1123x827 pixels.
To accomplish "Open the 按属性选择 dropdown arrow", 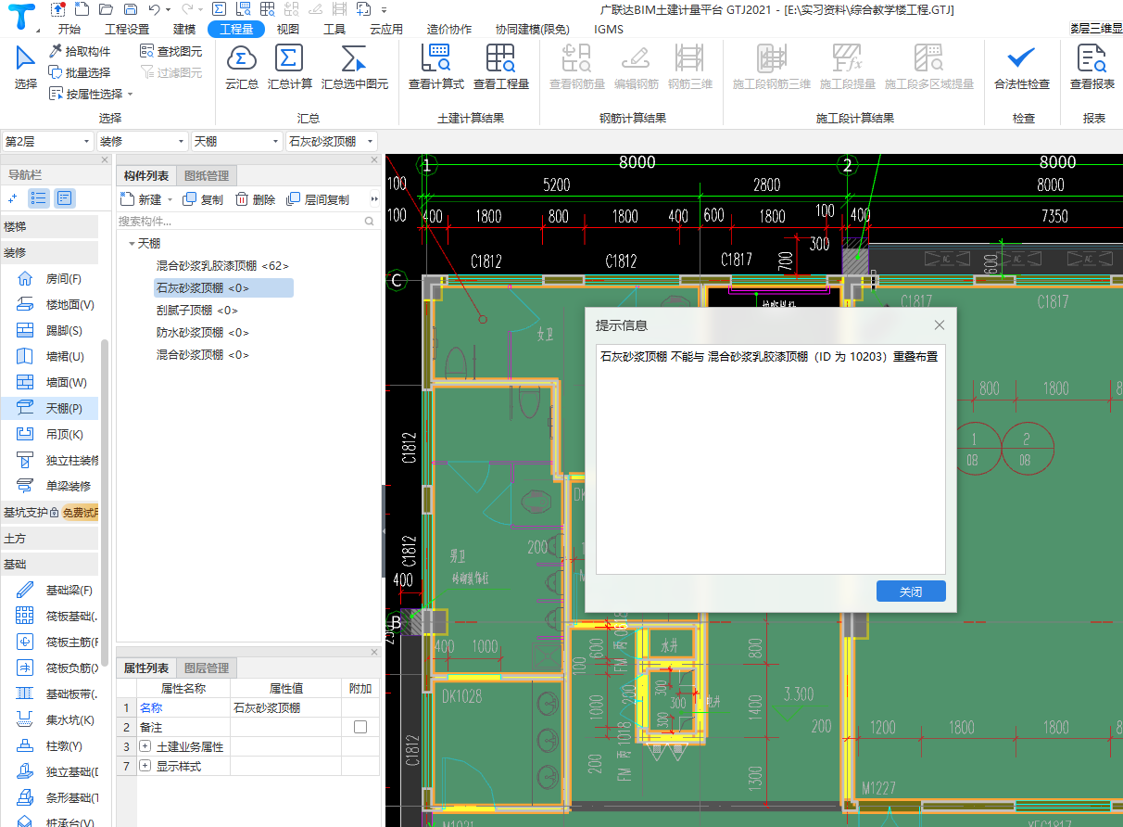I will (131, 94).
